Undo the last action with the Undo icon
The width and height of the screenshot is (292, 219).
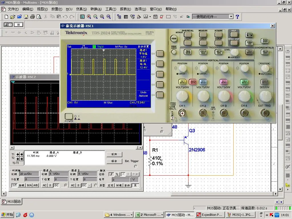coord(65,17)
